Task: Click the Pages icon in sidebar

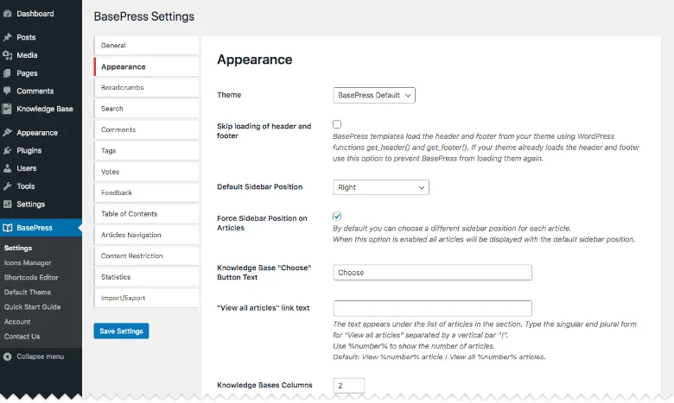Action: point(7,73)
